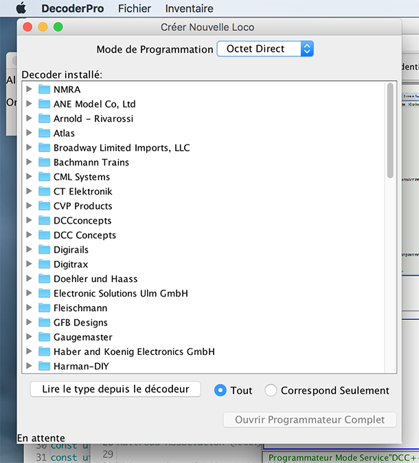Click the Digirails folder icon
This screenshot has width=419, height=463.
44,249
